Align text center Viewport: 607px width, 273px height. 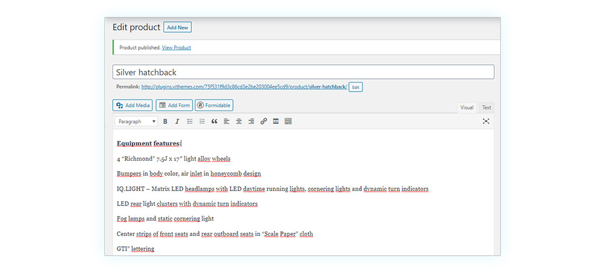239,121
